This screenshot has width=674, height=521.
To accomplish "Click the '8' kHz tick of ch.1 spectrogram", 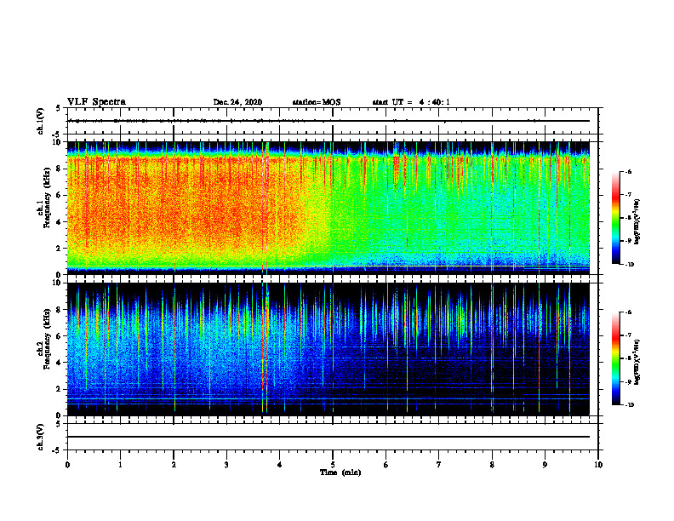I will pyautogui.click(x=59, y=169).
